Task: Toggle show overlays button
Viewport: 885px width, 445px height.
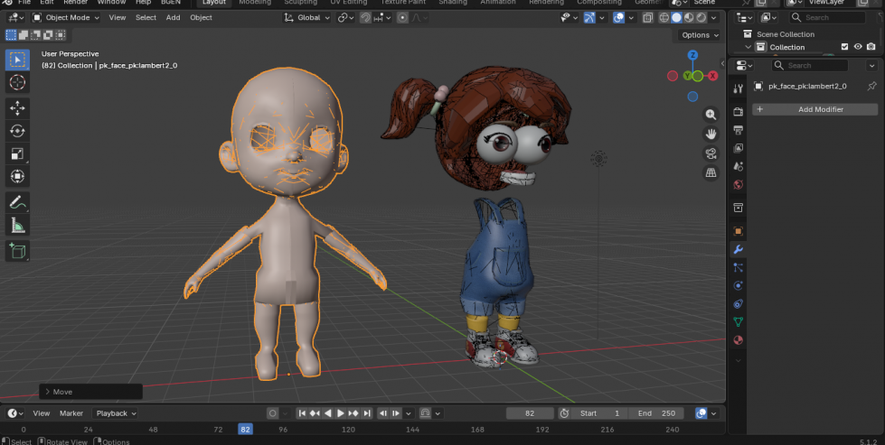Action: point(618,17)
